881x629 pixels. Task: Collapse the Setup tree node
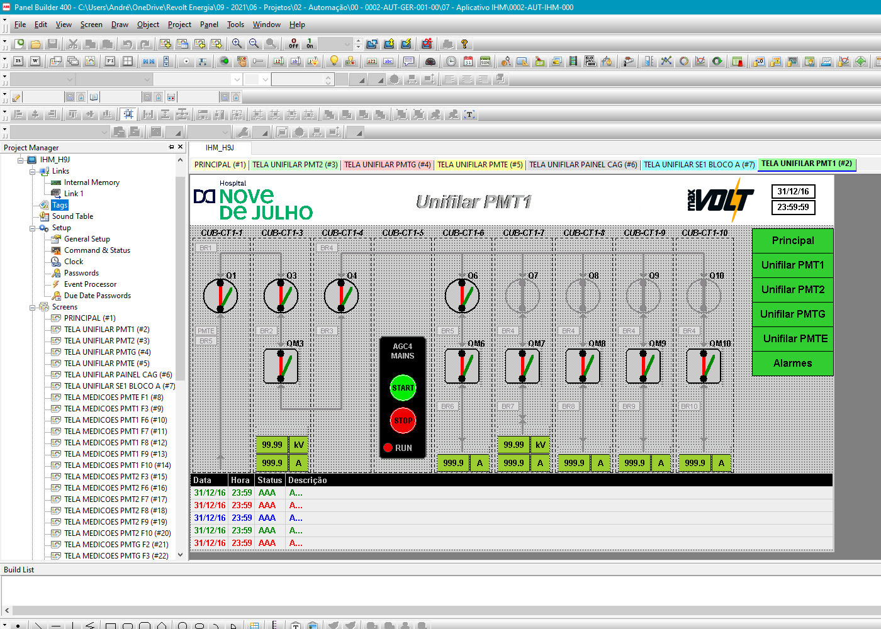(x=32, y=228)
